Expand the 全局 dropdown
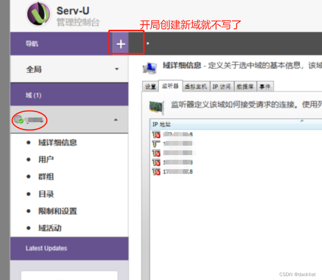The width and height of the screenshot is (322, 280). (116, 69)
